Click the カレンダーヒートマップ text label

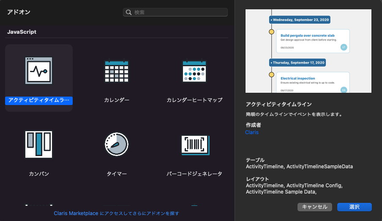(x=194, y=100)
